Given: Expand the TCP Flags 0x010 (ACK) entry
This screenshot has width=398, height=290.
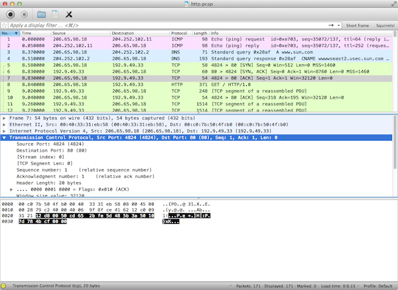Looking at the screenshot, I should coord(11,189).
